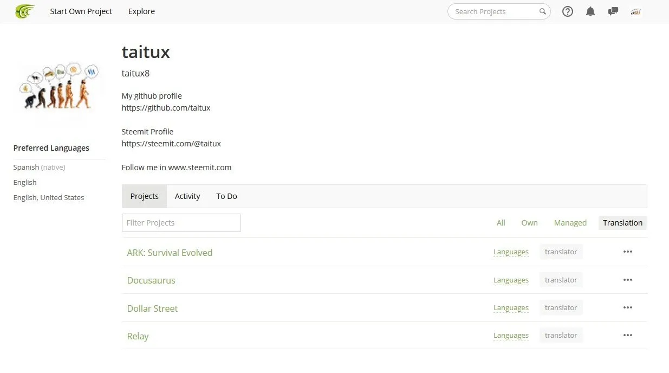
Task: Click the github.com/taitux URL text
Action: tap(166, 108)
